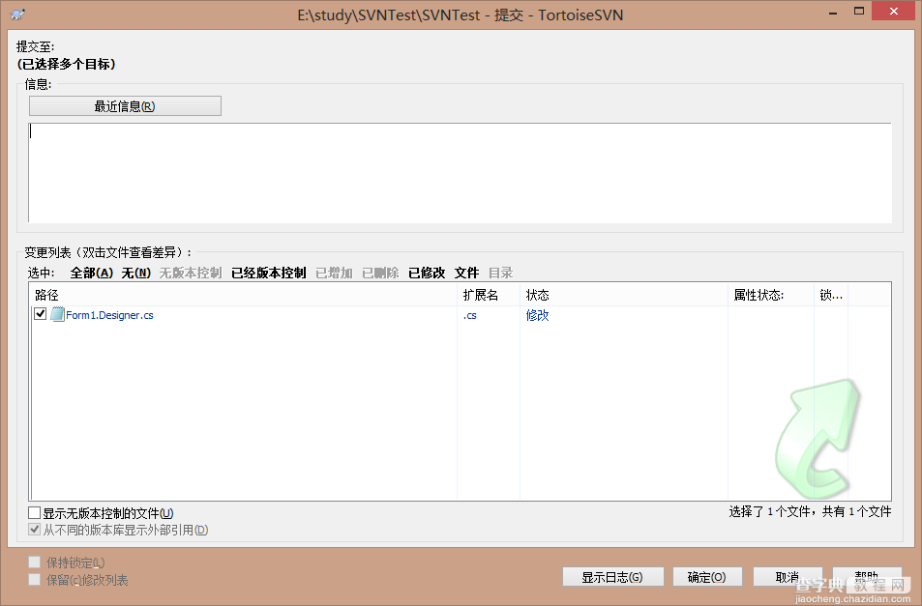This screenshot has width=922, height=606.
Task: Select all files via 全部(A) link
Action: point(92,274)
